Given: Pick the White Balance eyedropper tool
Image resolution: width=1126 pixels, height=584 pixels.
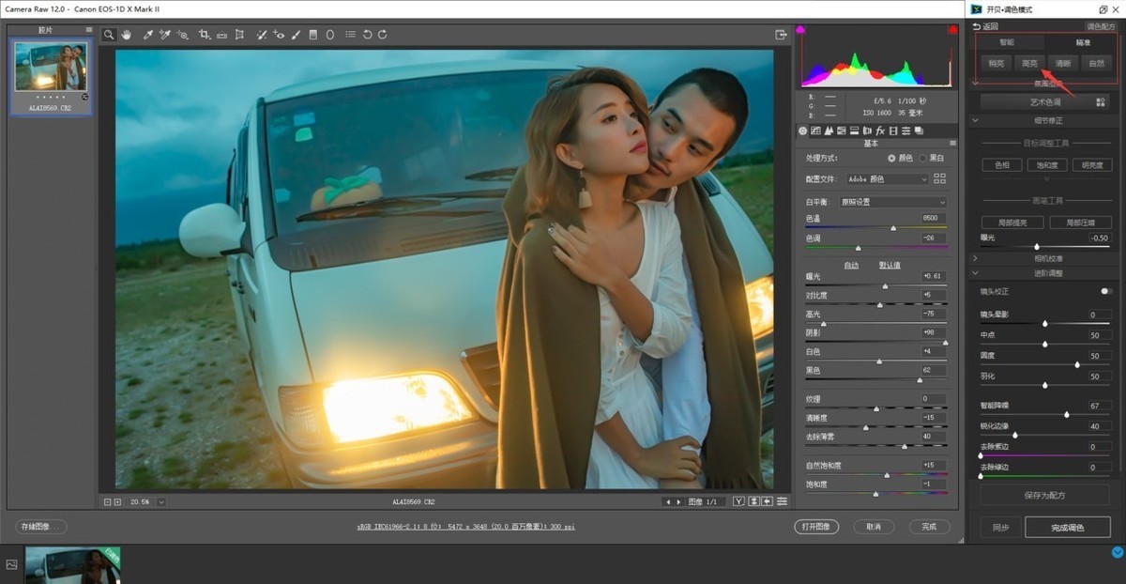Looking at the screenshot, I should coord(147,35).
